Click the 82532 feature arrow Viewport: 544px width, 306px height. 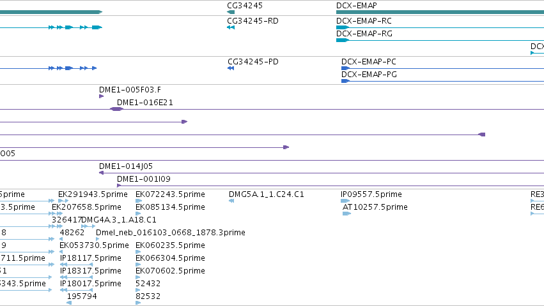[138, 303]
